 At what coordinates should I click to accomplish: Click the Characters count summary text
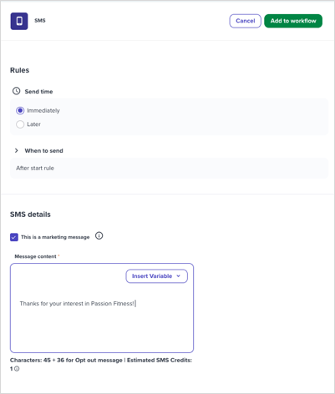coord(101,364)
